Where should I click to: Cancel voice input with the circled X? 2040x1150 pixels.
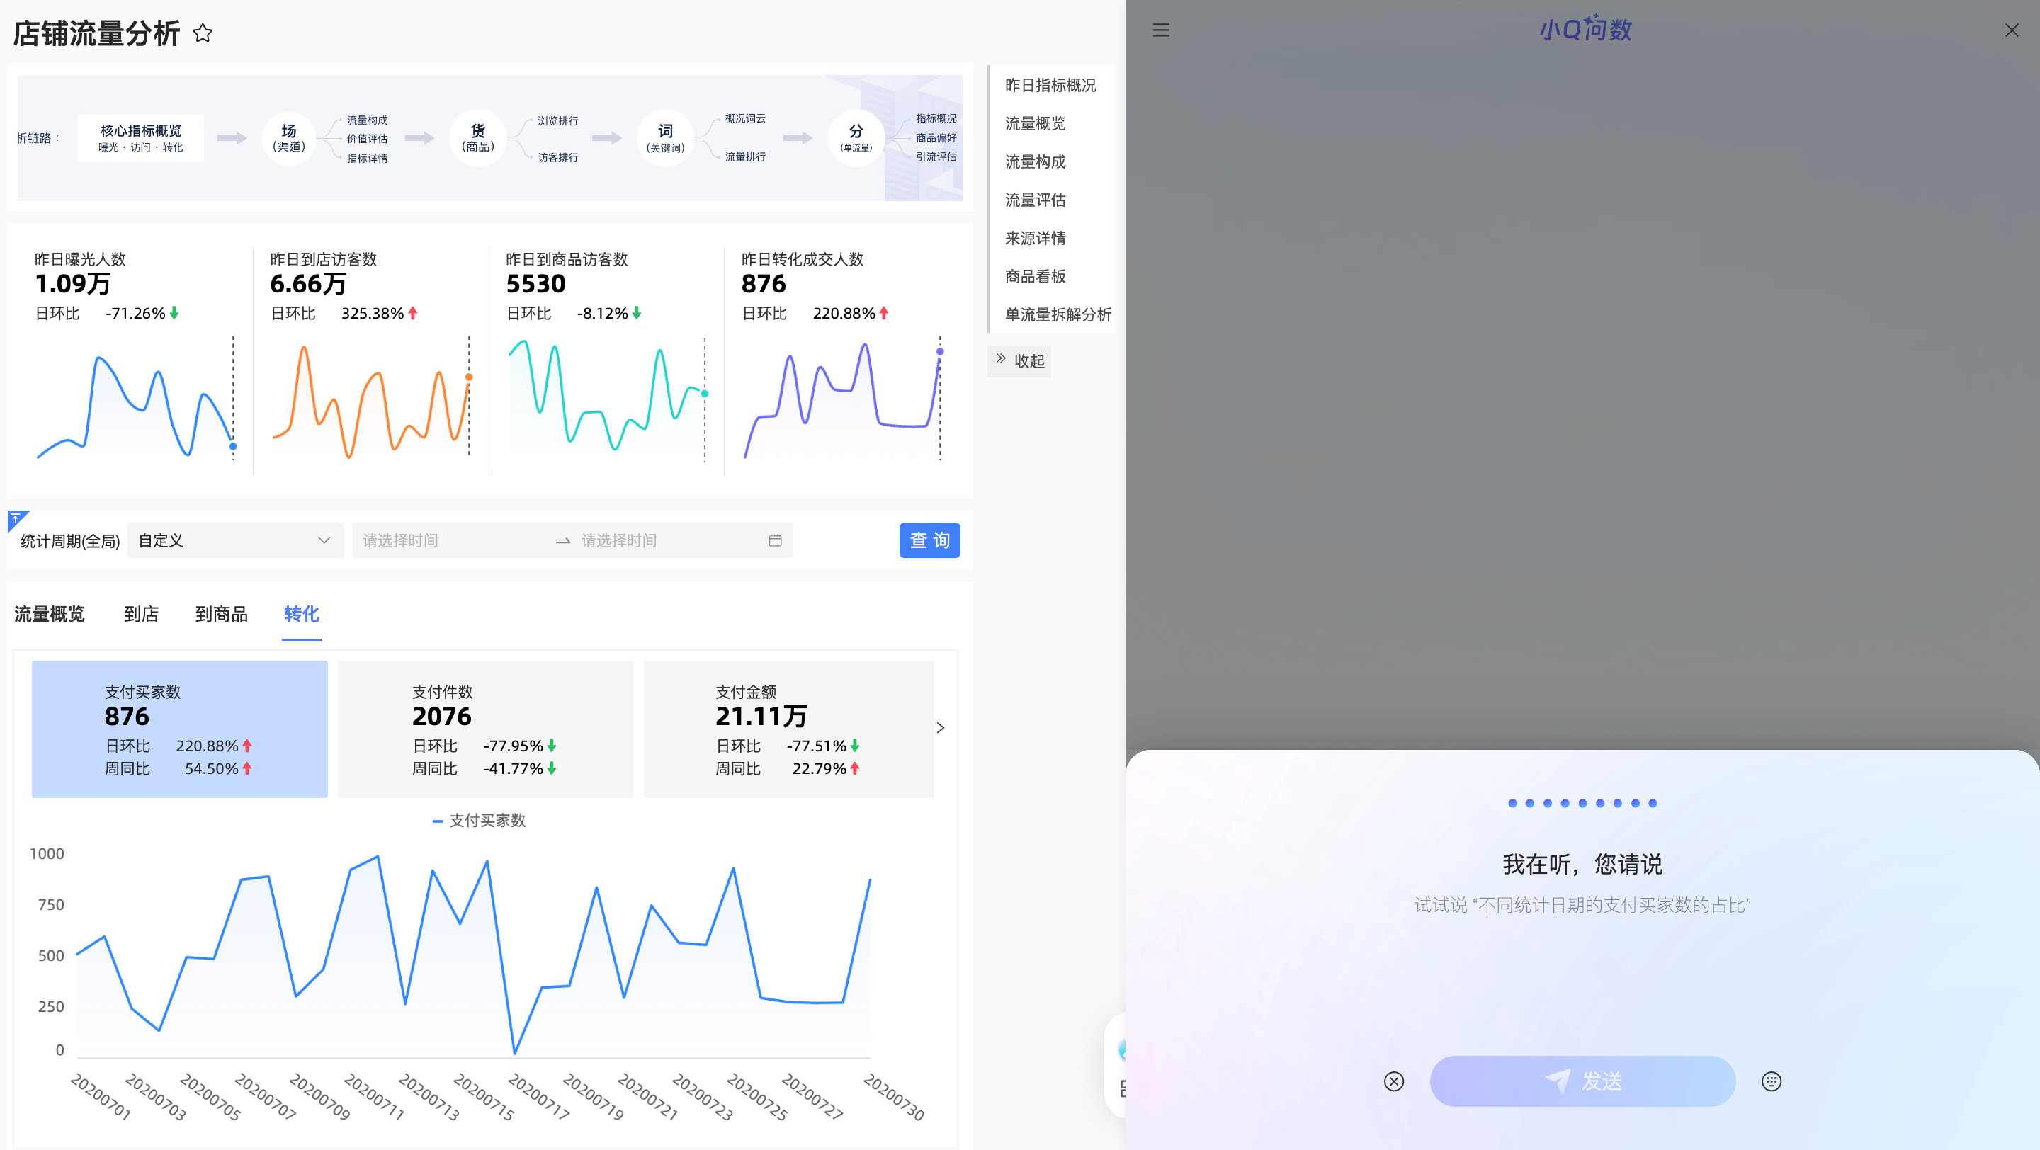pyautogui.click(x=1394, y=1081)
